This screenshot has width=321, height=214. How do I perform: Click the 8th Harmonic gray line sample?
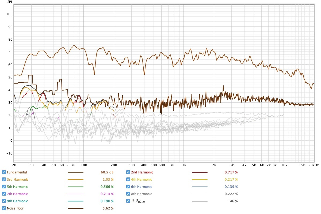200,194
